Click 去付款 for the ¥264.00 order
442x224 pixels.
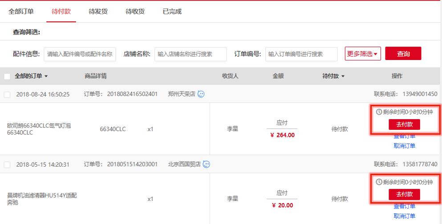404,124
